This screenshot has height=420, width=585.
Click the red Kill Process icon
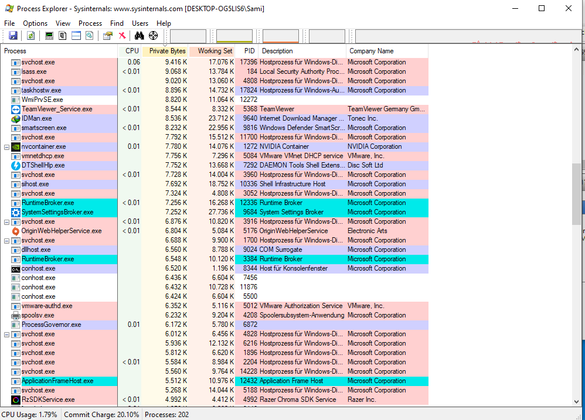pos(122,35)
